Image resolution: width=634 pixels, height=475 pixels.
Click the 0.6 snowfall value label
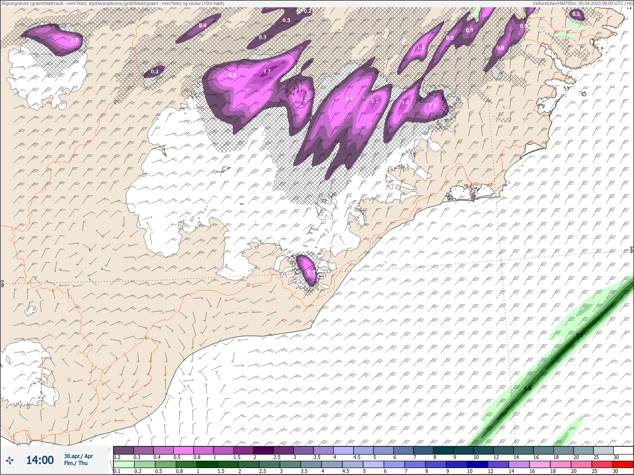point(500,48)
